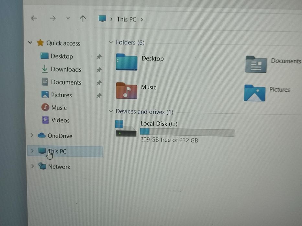Click the 209 GB free of 232 GB text
Image resolution: width=302 pixels, height=226 pixels.
click(169, 140)
